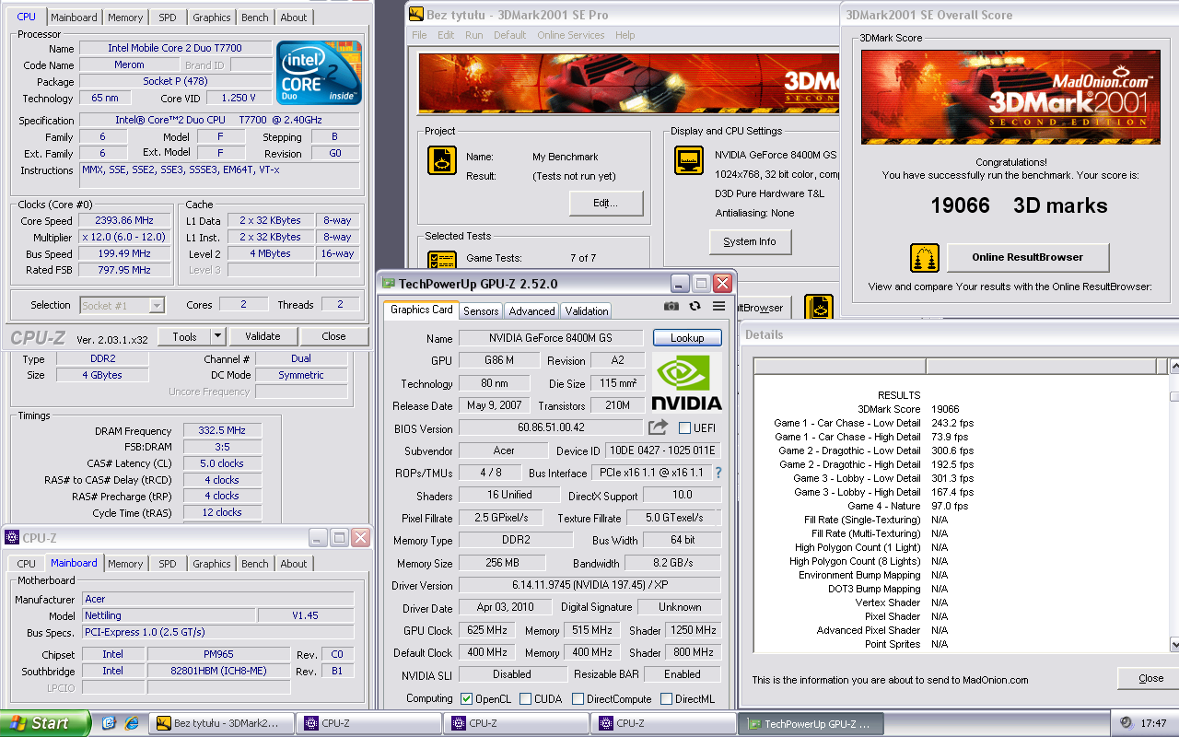Click the Details list scrollbar down arrow

tap(1173, 644)
